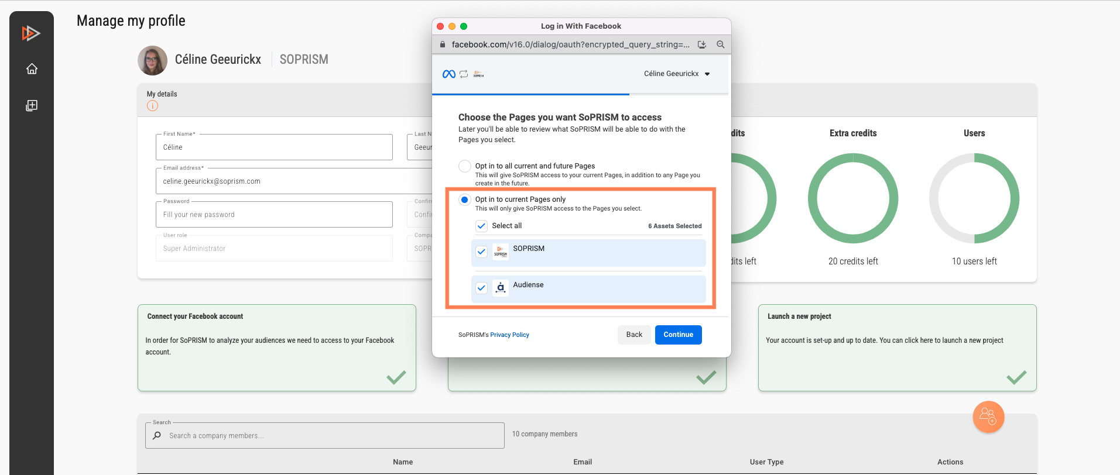Minimize the Log in With Facebook window
Screen dimensions: 1120x475
pos(452,26)
